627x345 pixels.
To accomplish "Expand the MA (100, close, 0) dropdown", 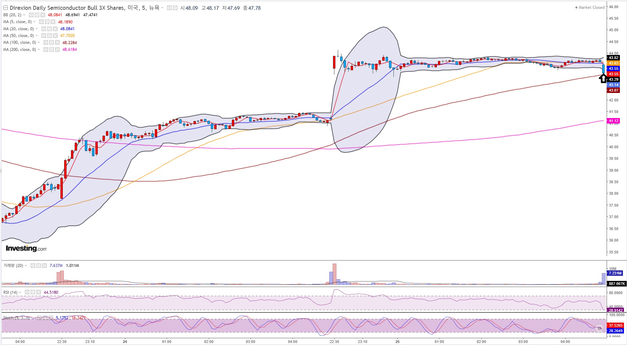I will point(39,42).
